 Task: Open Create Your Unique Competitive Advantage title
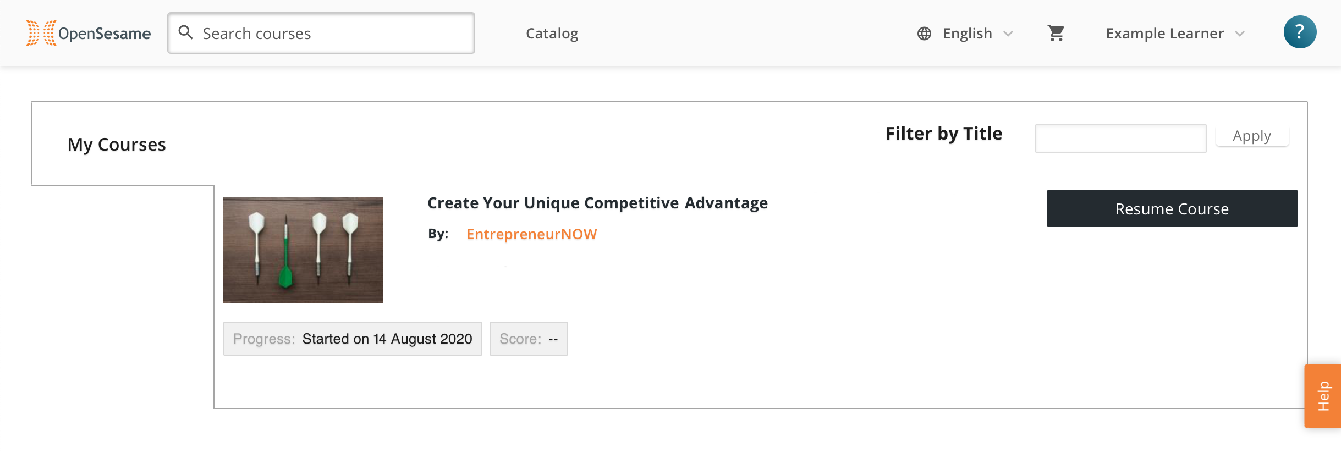pyautogui.click(x=597, y=203)
